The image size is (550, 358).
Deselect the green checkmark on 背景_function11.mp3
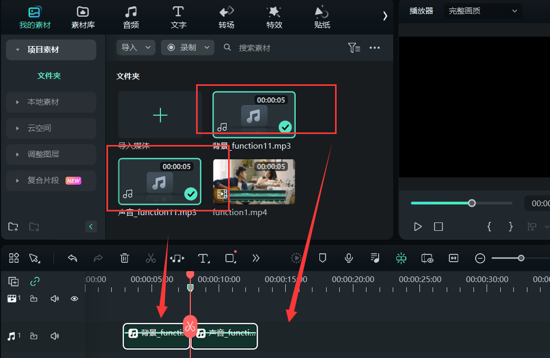pos(285,126)
